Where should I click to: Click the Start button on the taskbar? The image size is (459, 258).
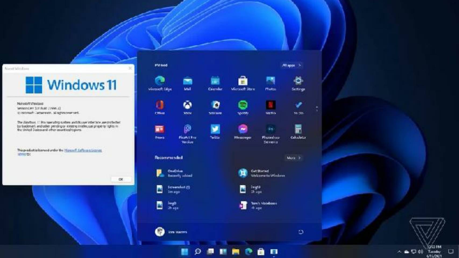[185, 252]
